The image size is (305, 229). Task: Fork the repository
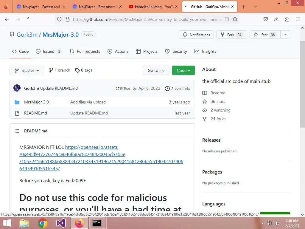coord(231,35)
